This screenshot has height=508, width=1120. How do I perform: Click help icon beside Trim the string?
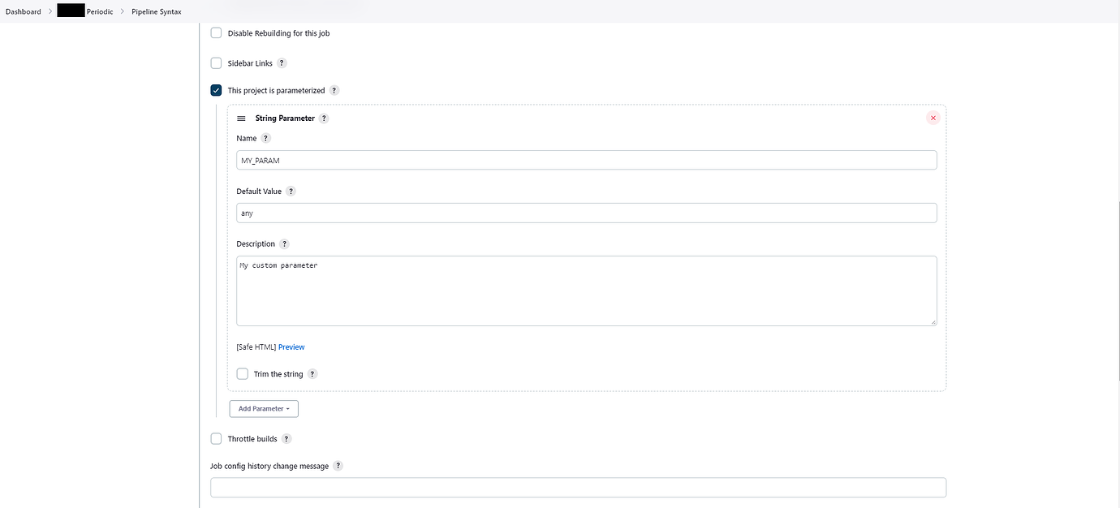[x=312, y=374]
